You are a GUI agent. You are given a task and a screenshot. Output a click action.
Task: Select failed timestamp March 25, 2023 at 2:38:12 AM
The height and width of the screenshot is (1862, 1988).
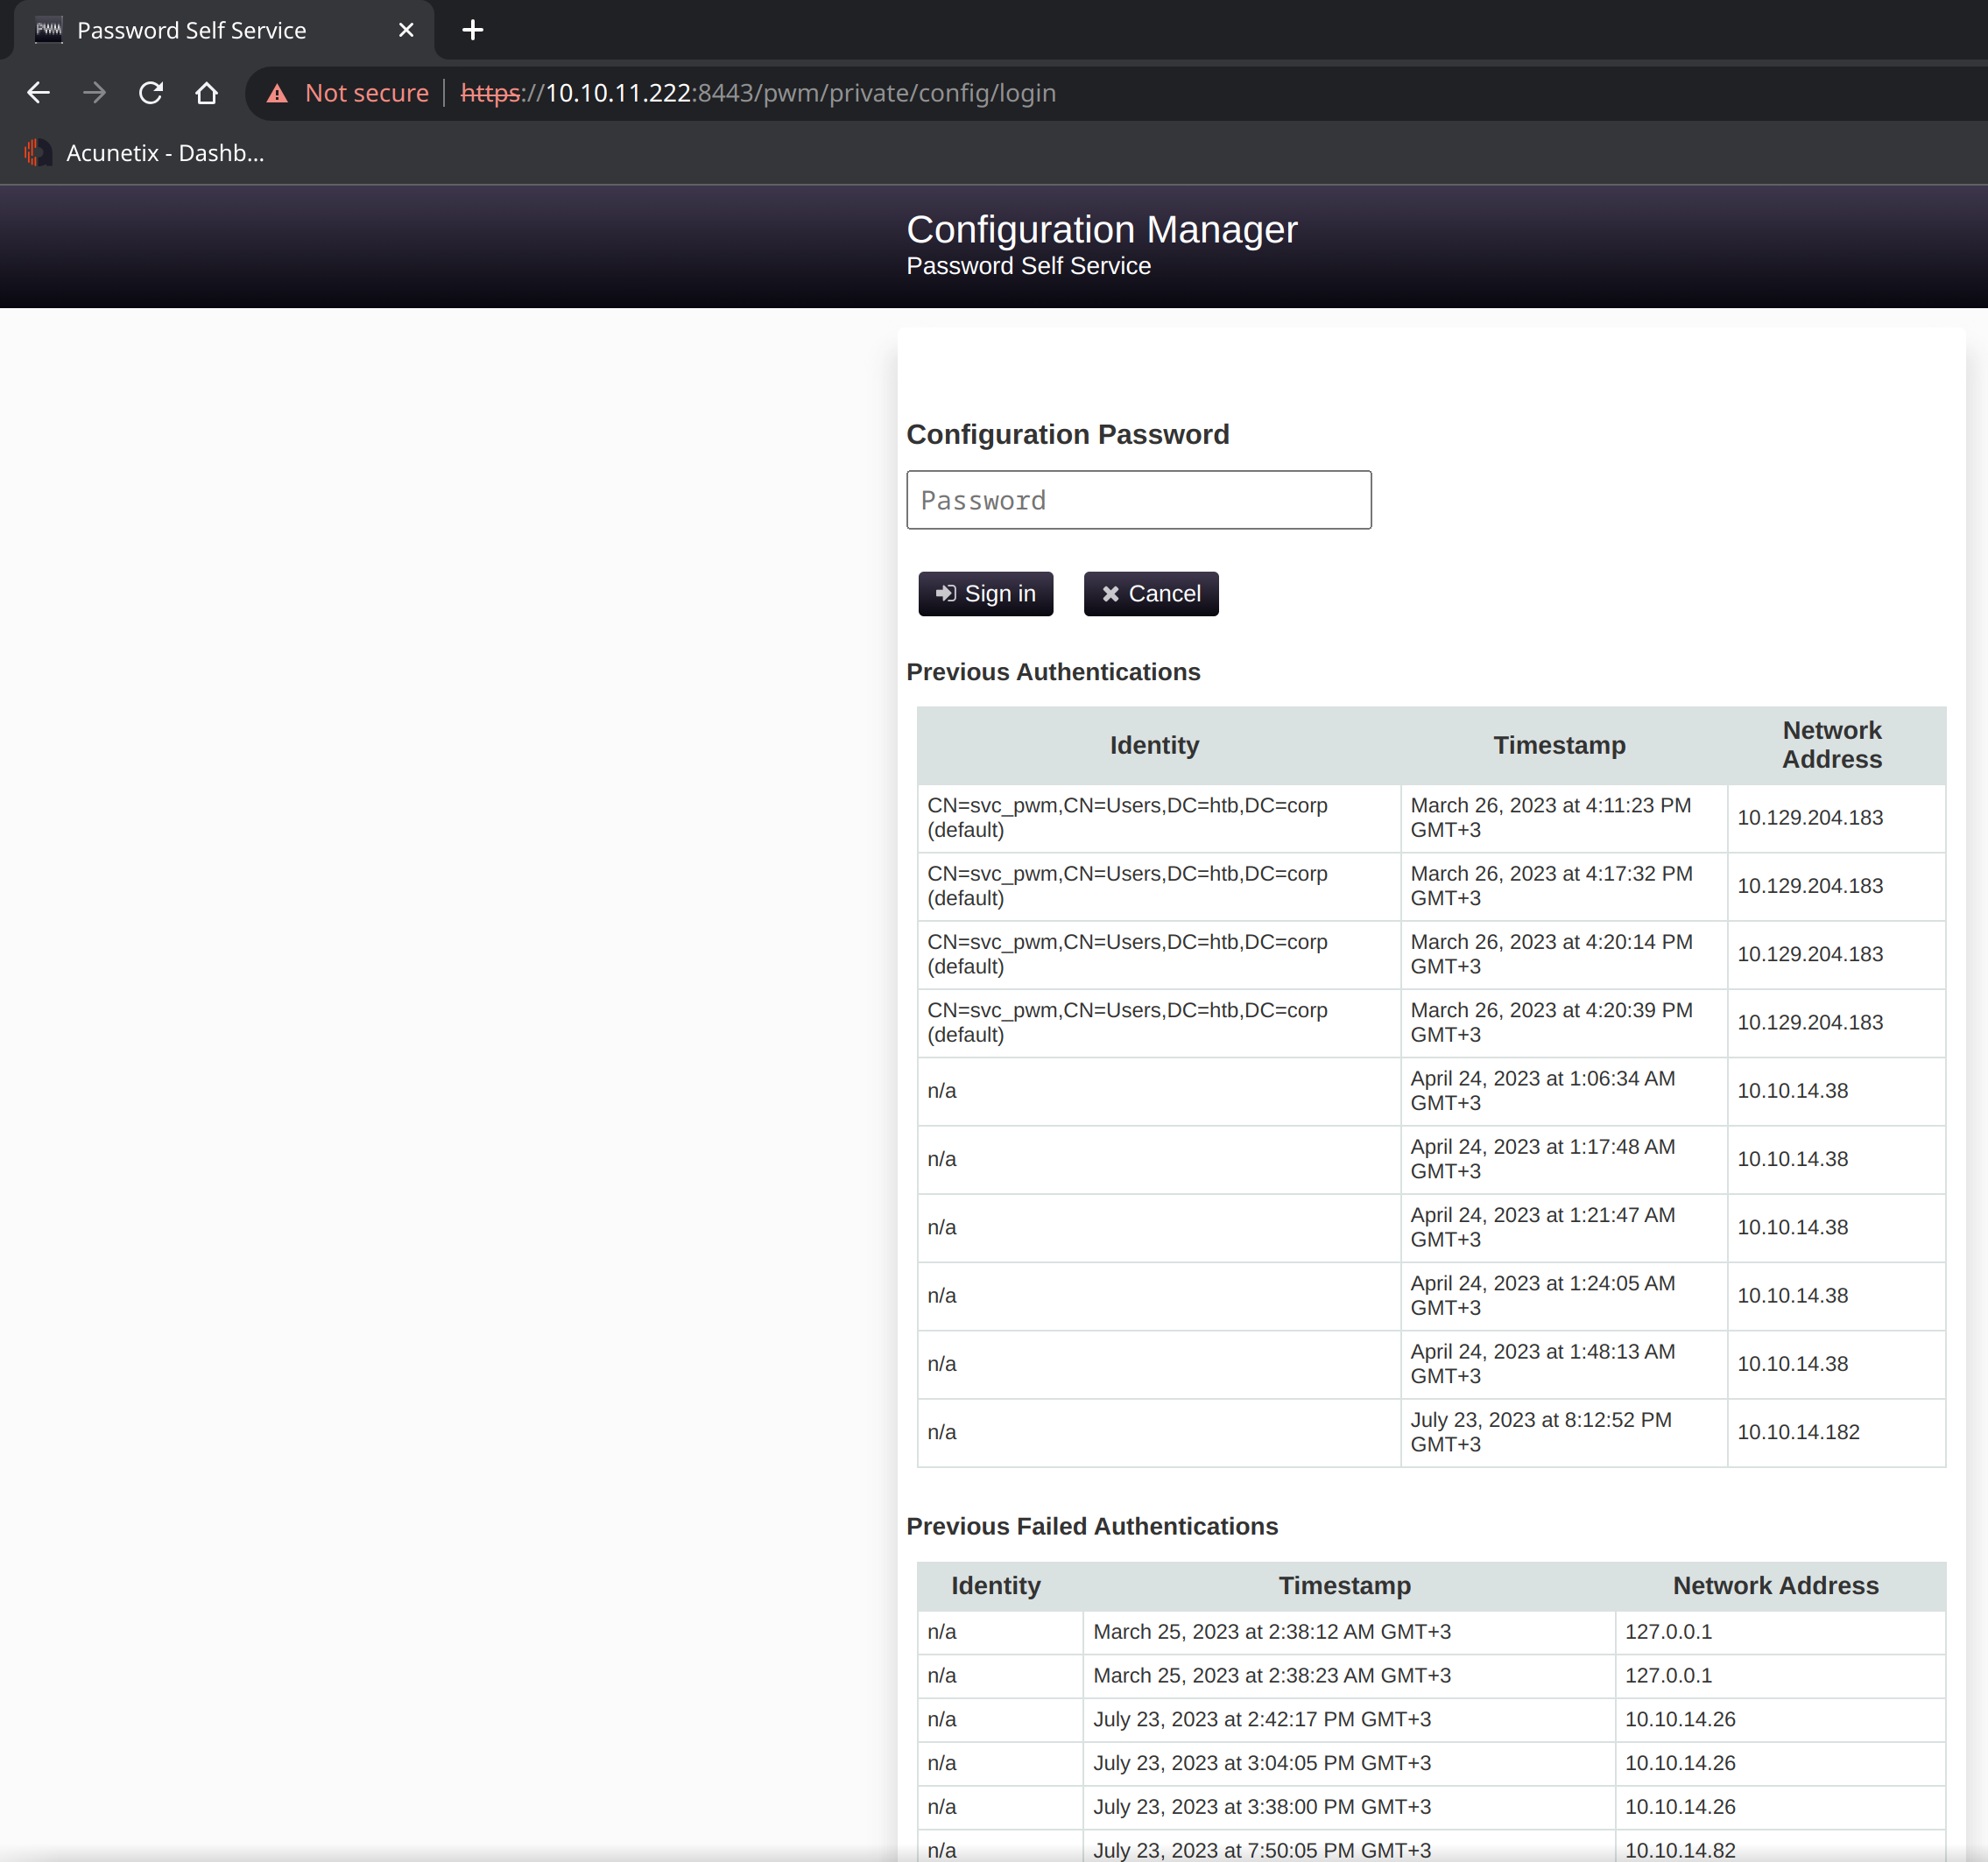[x=1271, y=1631]
